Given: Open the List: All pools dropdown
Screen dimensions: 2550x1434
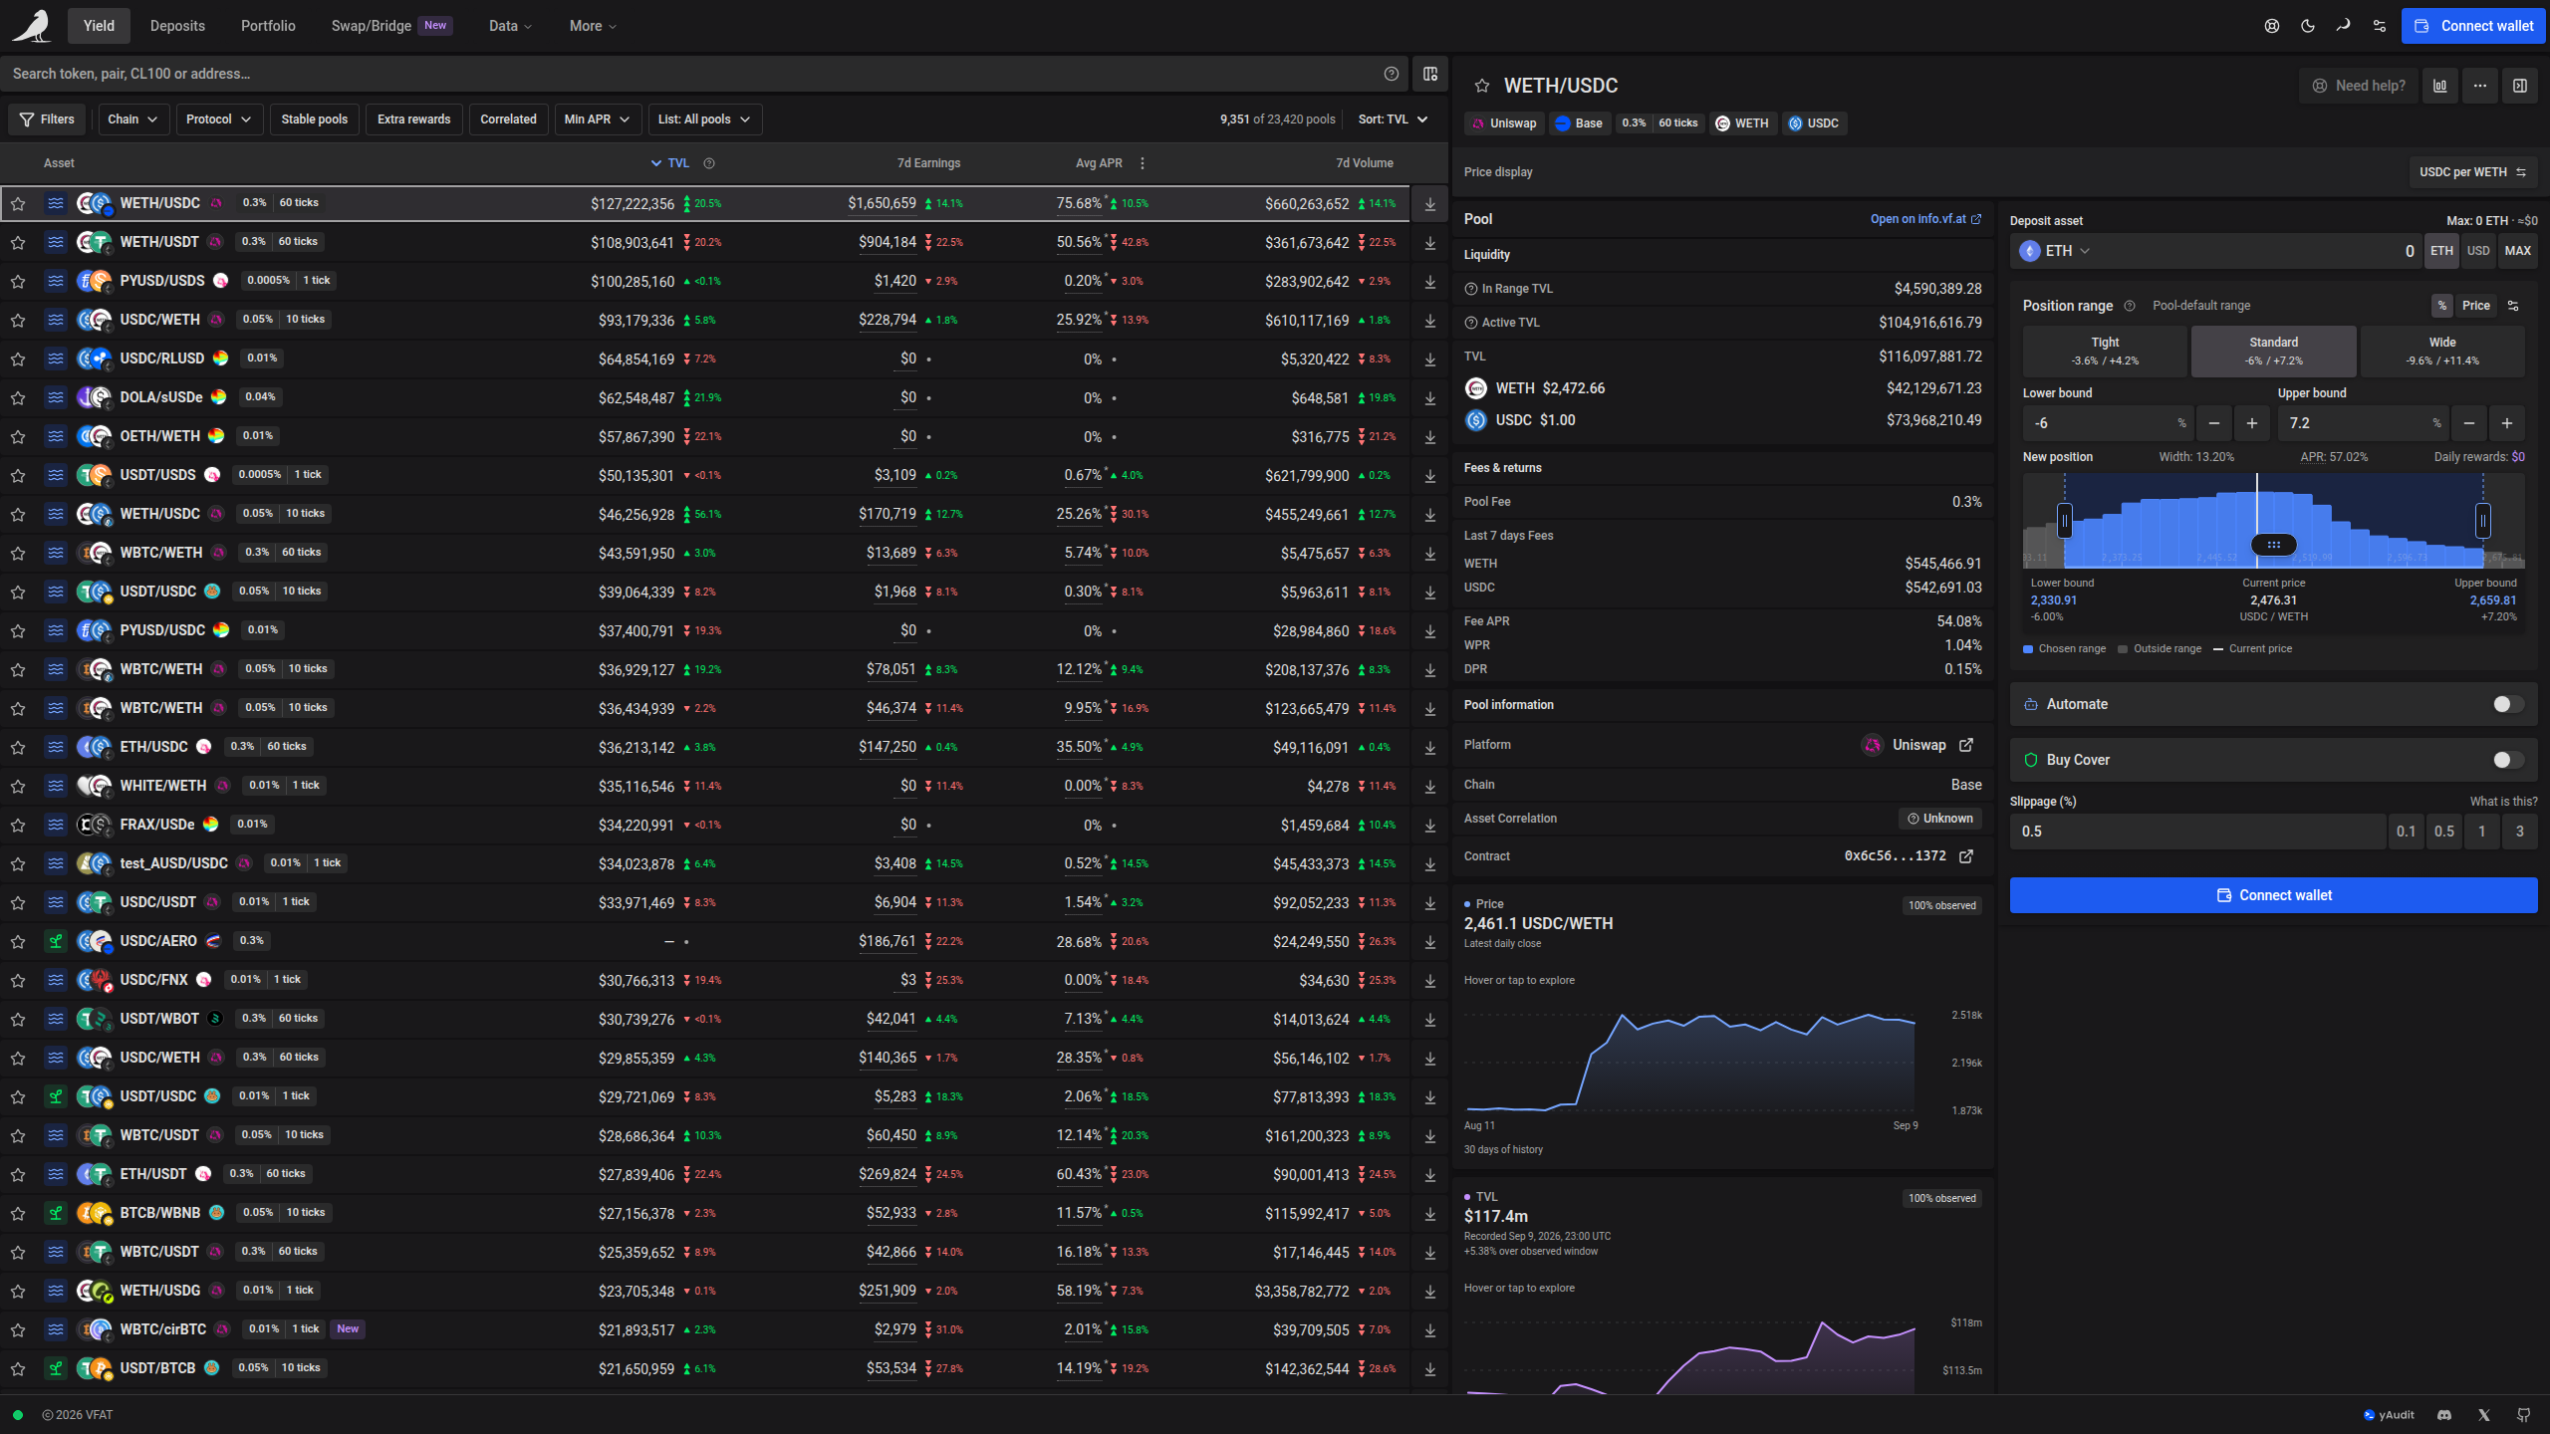Looking at the screenshot, I should click(x=705, y=119).
